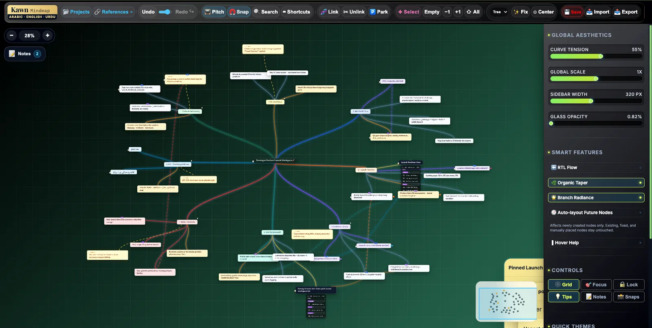This screenshot has height=328, width=652.
Task: Adjust the Global Scale slider
Action: point(596,79)
